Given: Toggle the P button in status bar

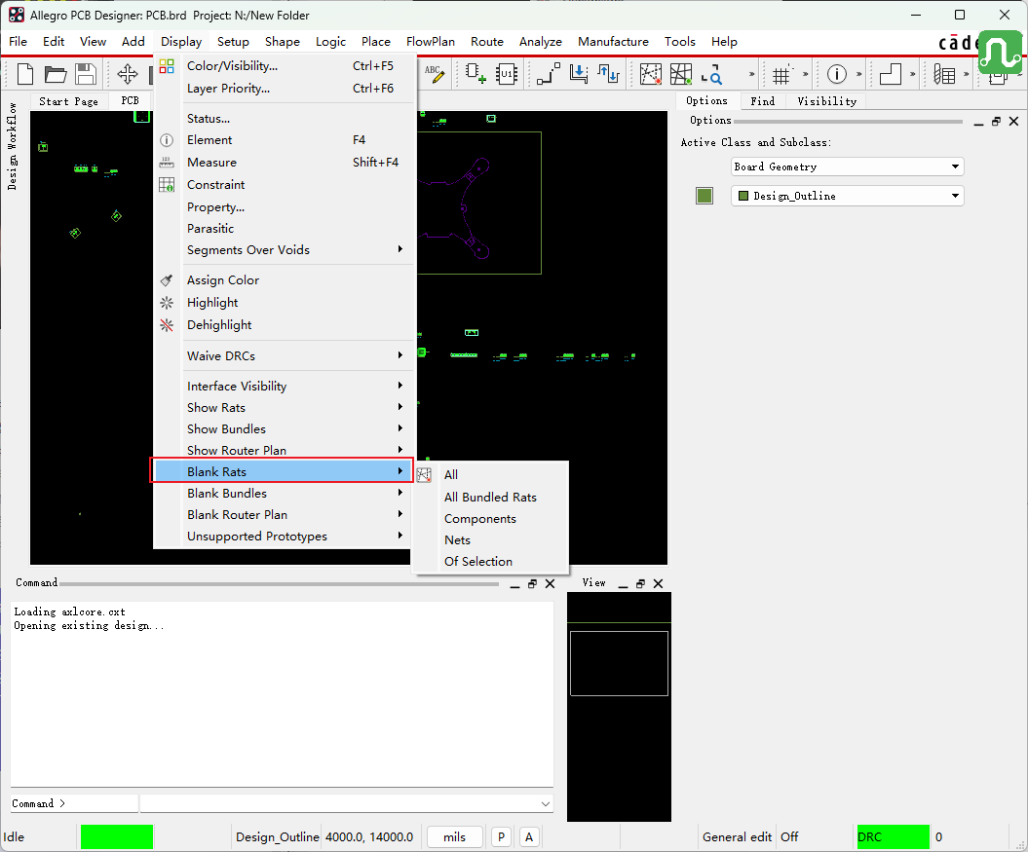Looking at the screenshot, I should 501,837.
